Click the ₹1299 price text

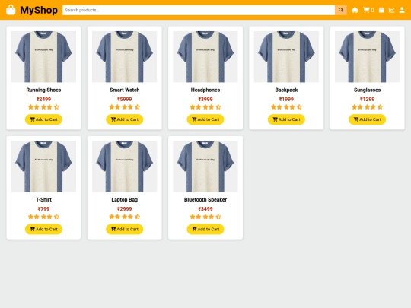367,100
